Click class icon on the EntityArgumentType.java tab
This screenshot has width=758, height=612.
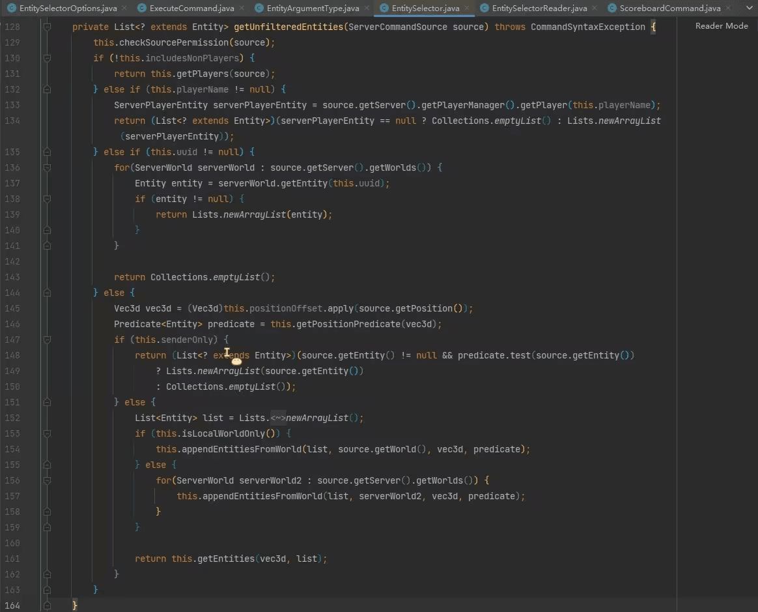point(259,8)
